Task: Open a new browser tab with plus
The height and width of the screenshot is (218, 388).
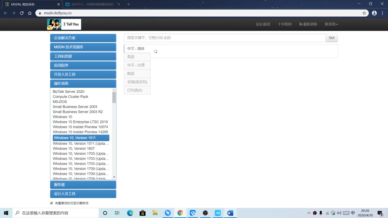Action: click(129, 4)
